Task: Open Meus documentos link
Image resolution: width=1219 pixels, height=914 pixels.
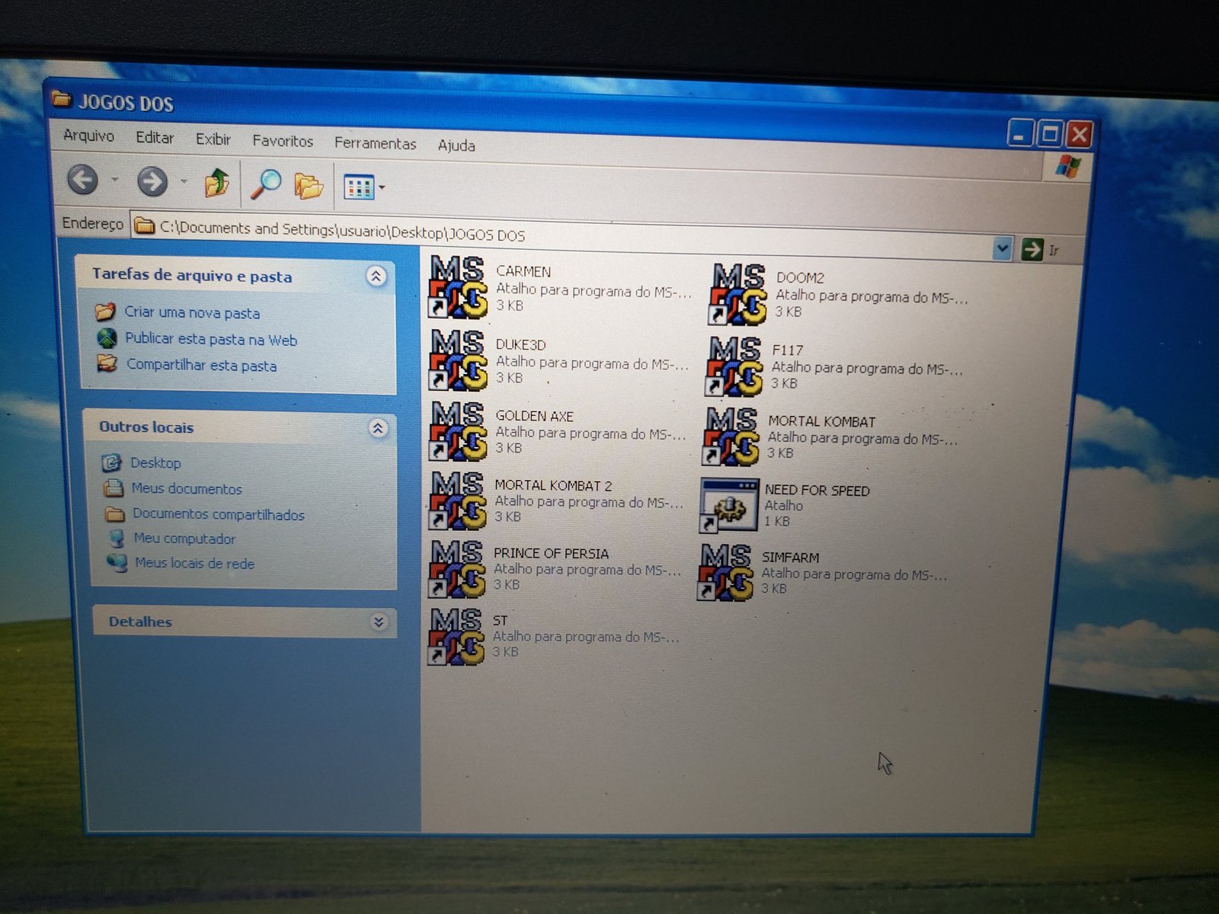Action: click(x=187, y=489)
